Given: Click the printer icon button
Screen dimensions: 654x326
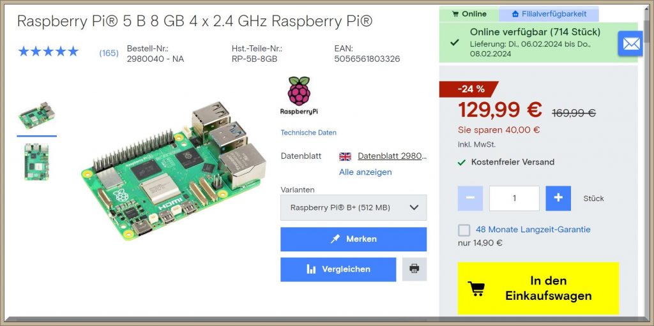Looking at the screenshot, I should pyautogui.click(x=414, y=269).
